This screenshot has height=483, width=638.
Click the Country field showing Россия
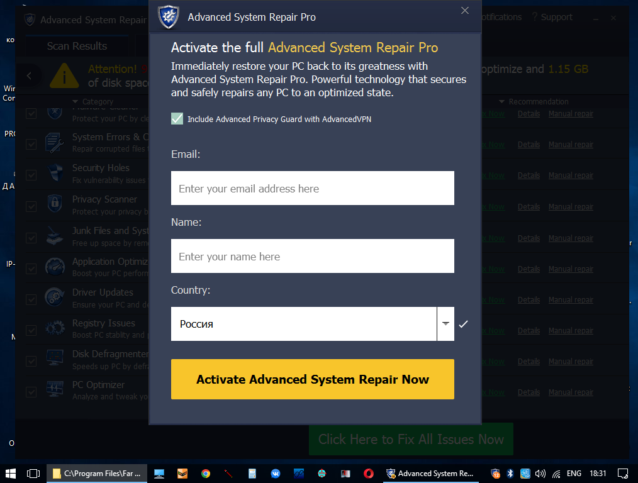[x=303, y=324]
